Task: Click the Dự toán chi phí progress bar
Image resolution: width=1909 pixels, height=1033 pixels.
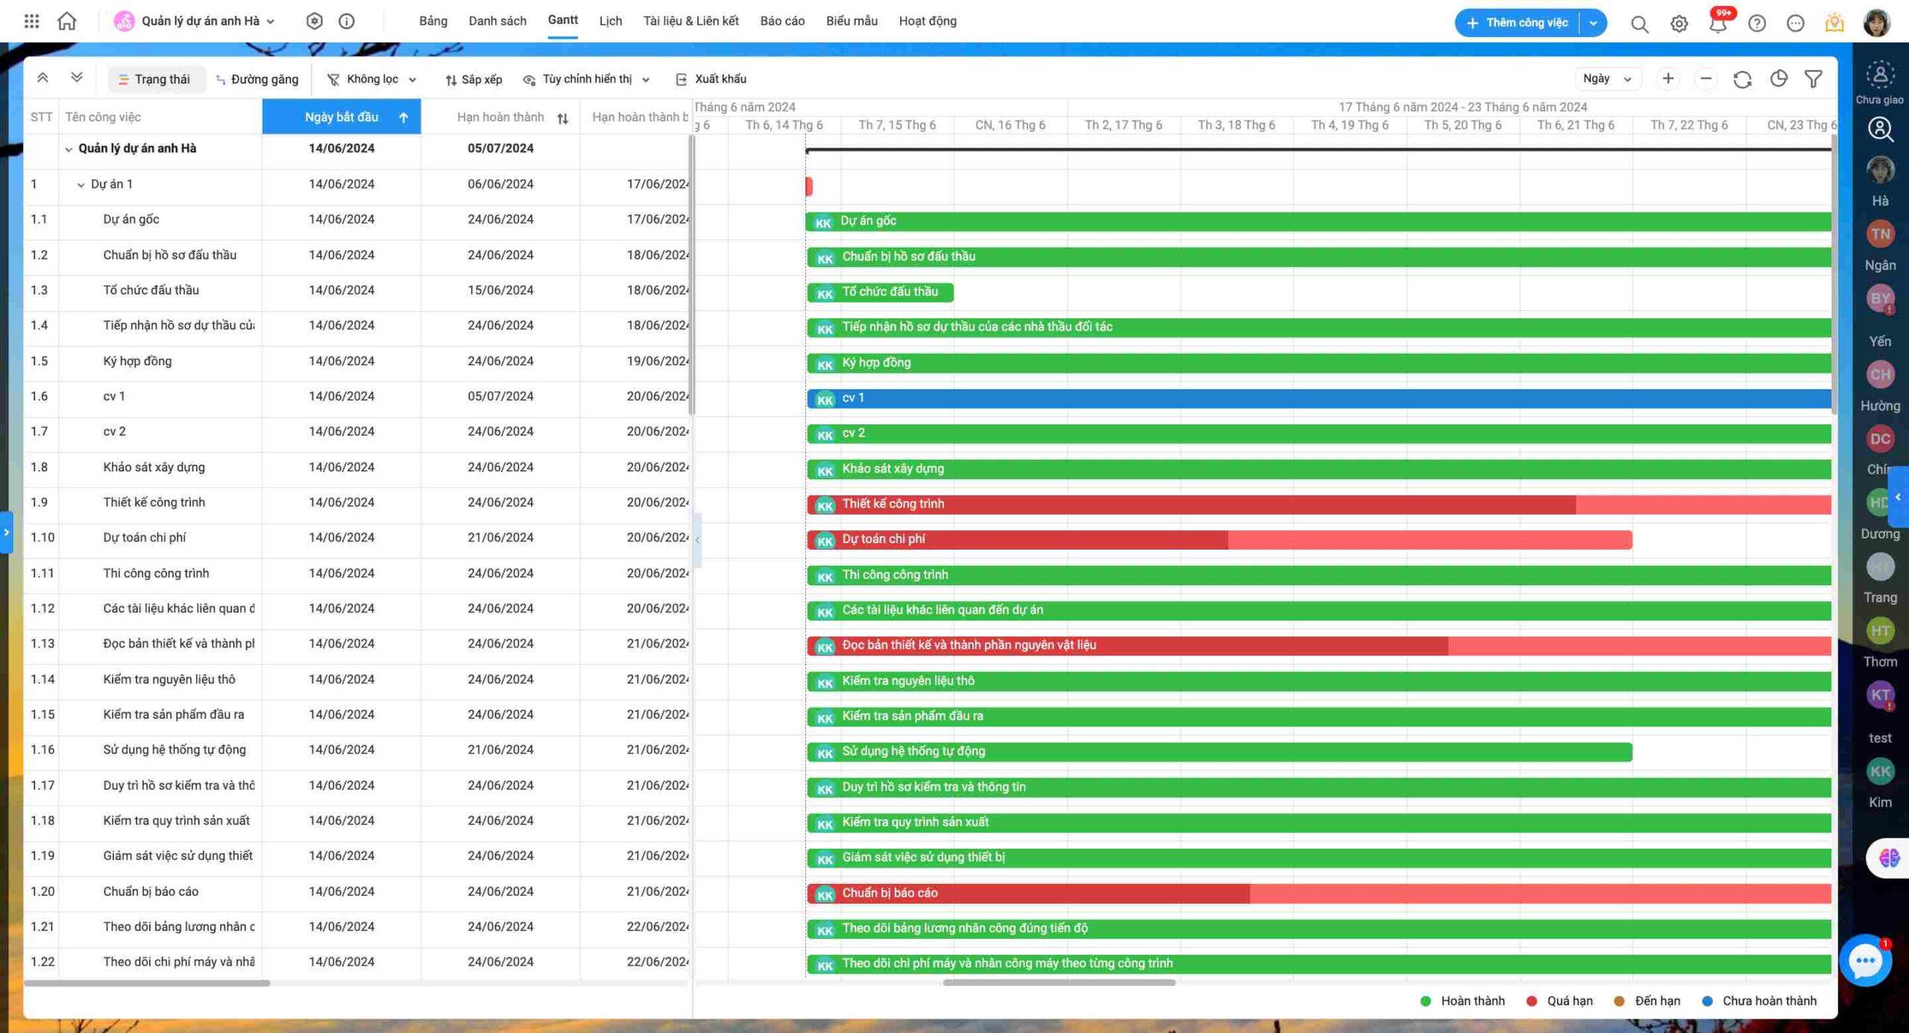Action: (1218, 539)
